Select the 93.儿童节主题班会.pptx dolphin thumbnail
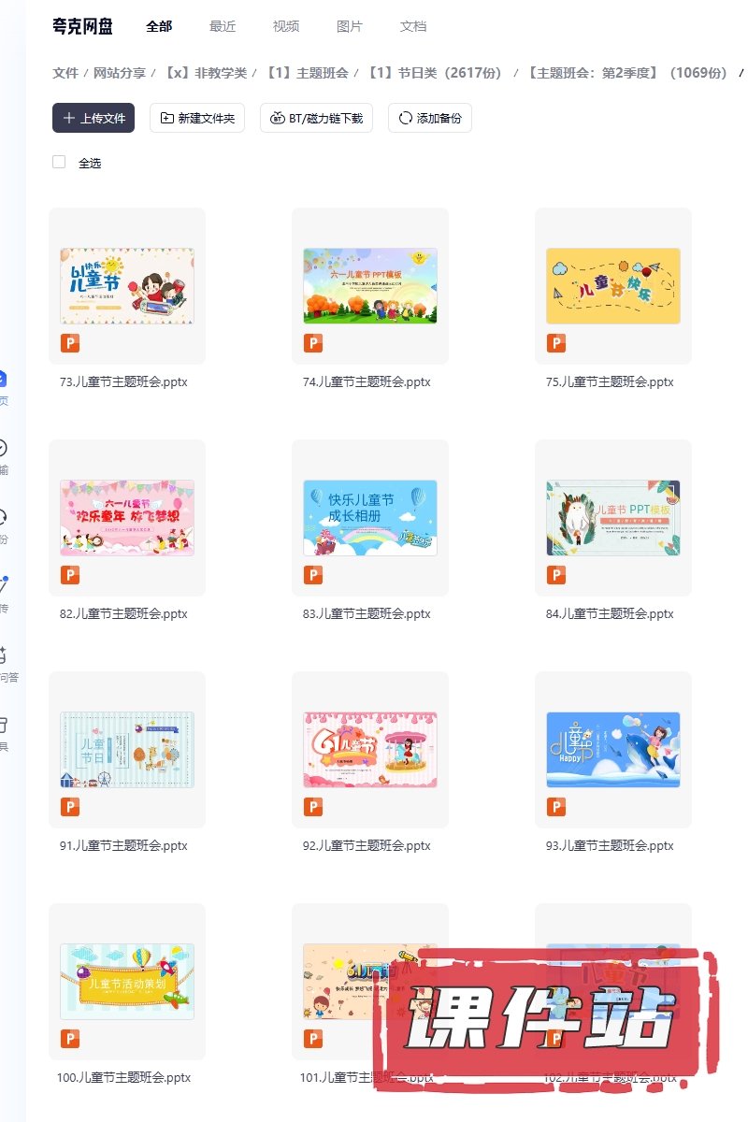 pyautogui.click(x=613, y=750)
